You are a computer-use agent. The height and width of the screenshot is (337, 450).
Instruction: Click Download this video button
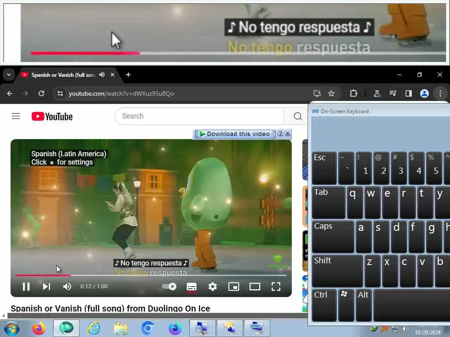(x=235, y=134)
